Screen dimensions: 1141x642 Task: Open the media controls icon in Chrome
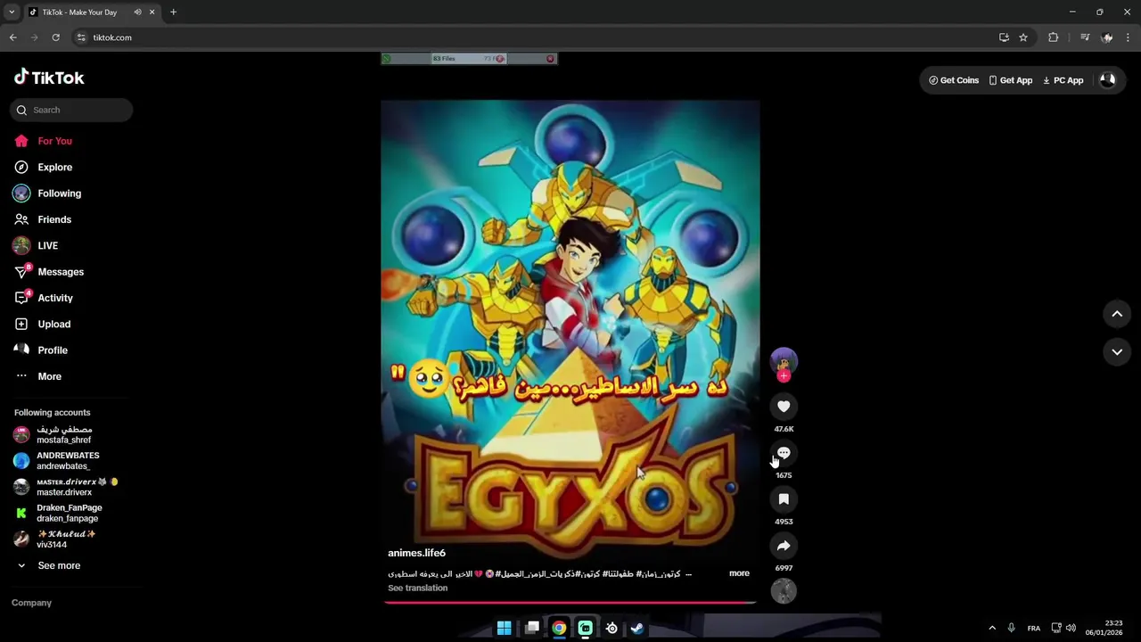coord(1085,37)
